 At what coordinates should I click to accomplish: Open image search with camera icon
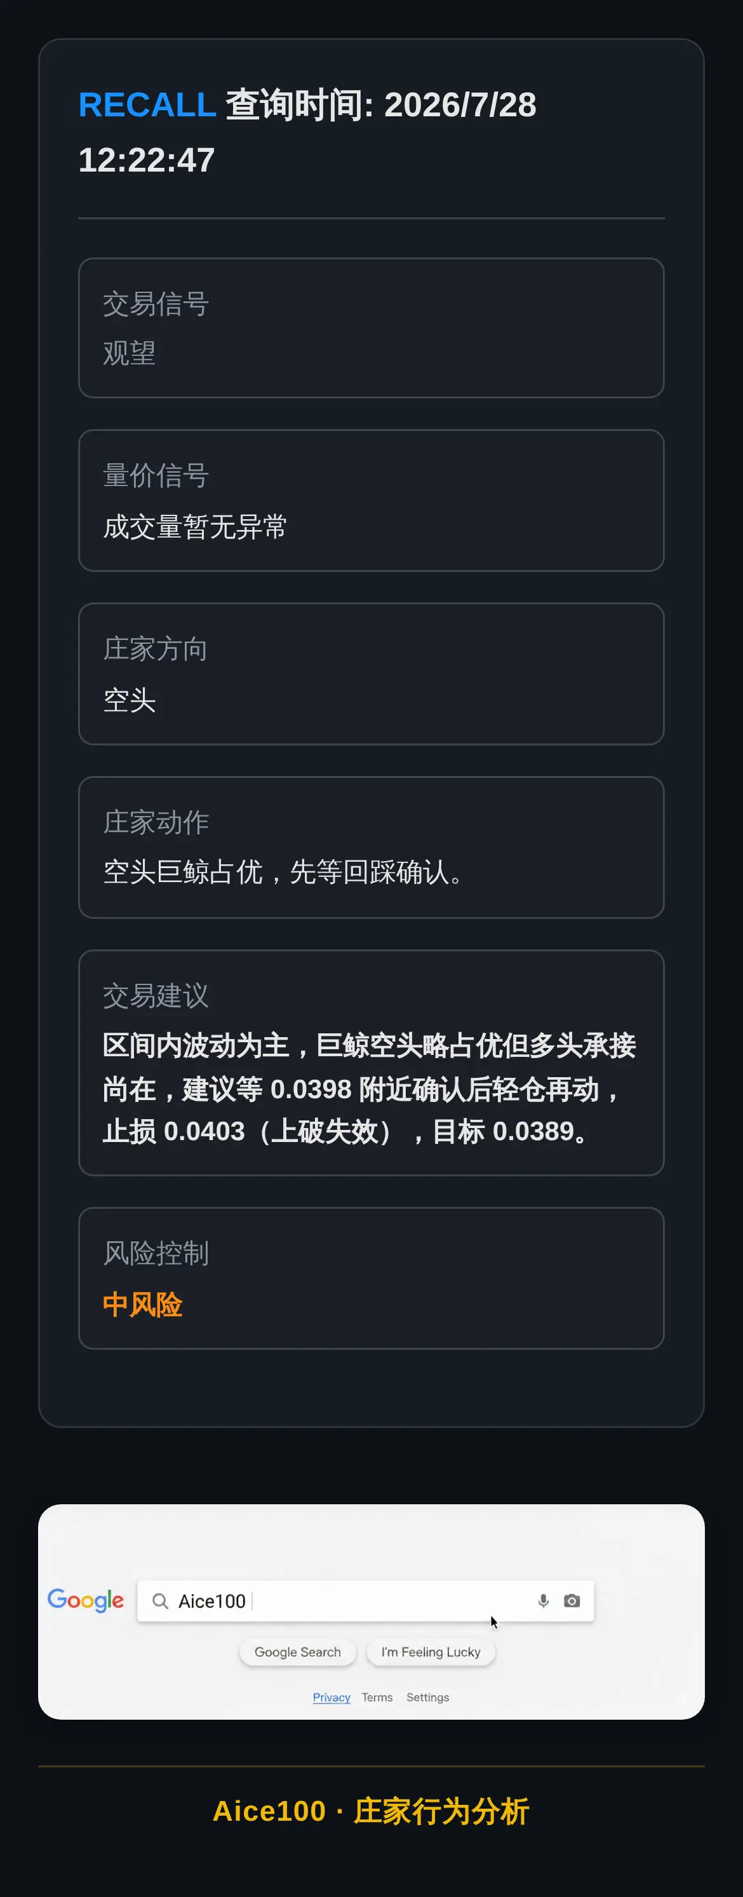point(572,1601)
